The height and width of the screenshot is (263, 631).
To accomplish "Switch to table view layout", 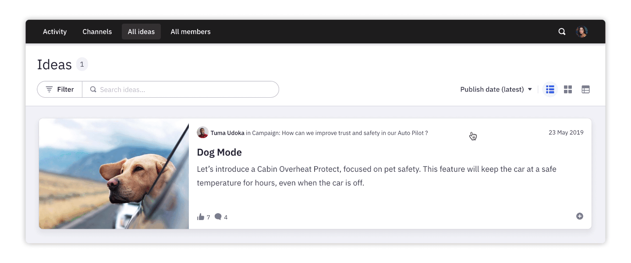I will (586, 89).
